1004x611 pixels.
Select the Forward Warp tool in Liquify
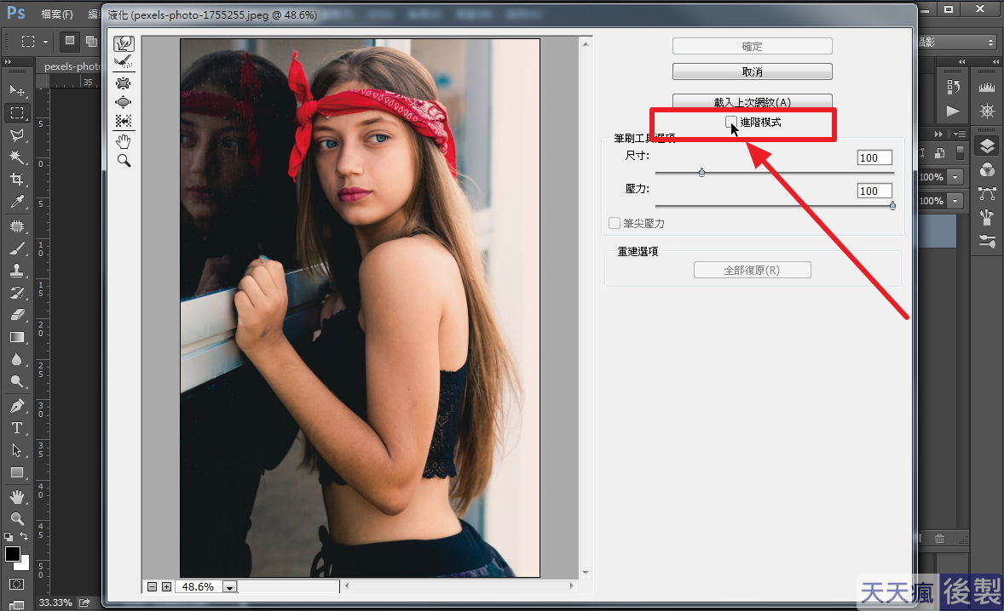click(124, 43)
